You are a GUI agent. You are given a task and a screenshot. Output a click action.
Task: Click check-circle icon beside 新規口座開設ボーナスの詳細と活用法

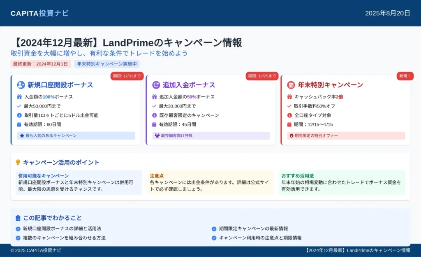[x=18, y=229]
